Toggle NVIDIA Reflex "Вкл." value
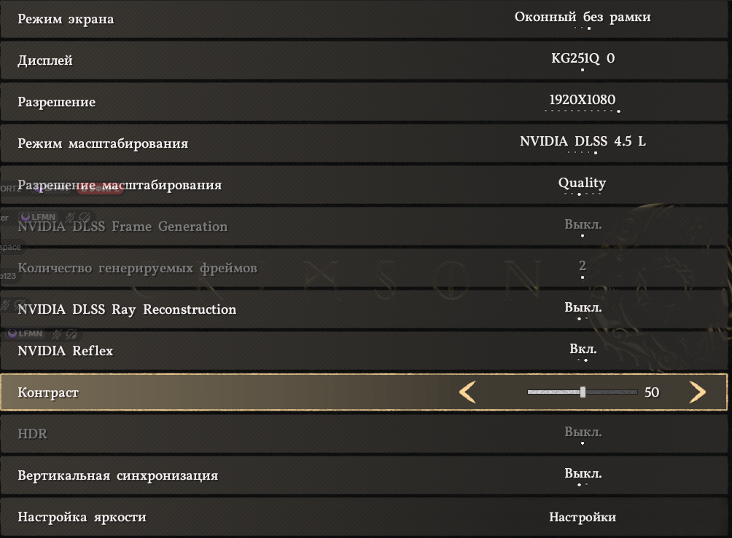The image size is (732, 538). tap(583, 350)
